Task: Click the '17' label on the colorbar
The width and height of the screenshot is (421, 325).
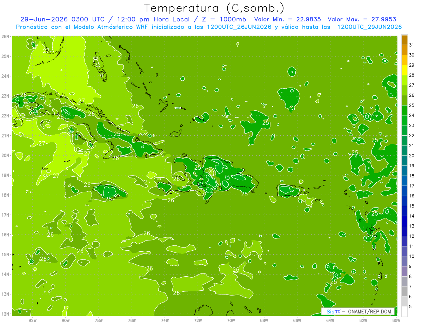Action: 412,186
